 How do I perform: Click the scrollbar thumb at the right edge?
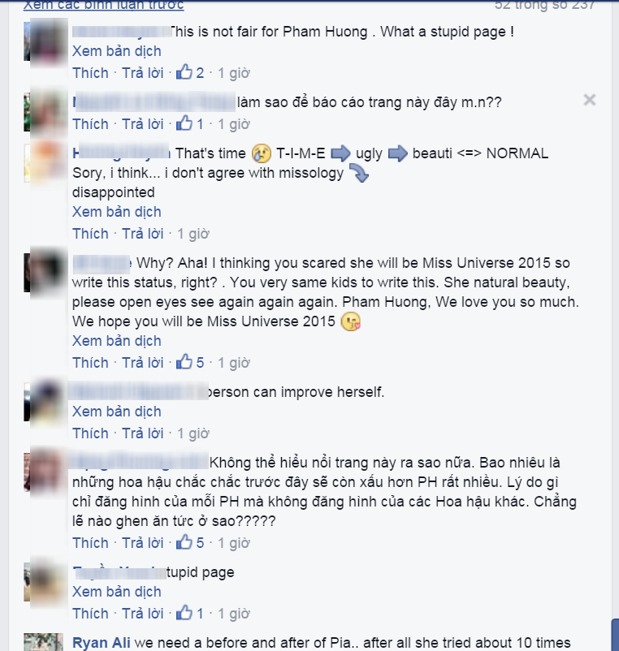click(x=615, y=635)
